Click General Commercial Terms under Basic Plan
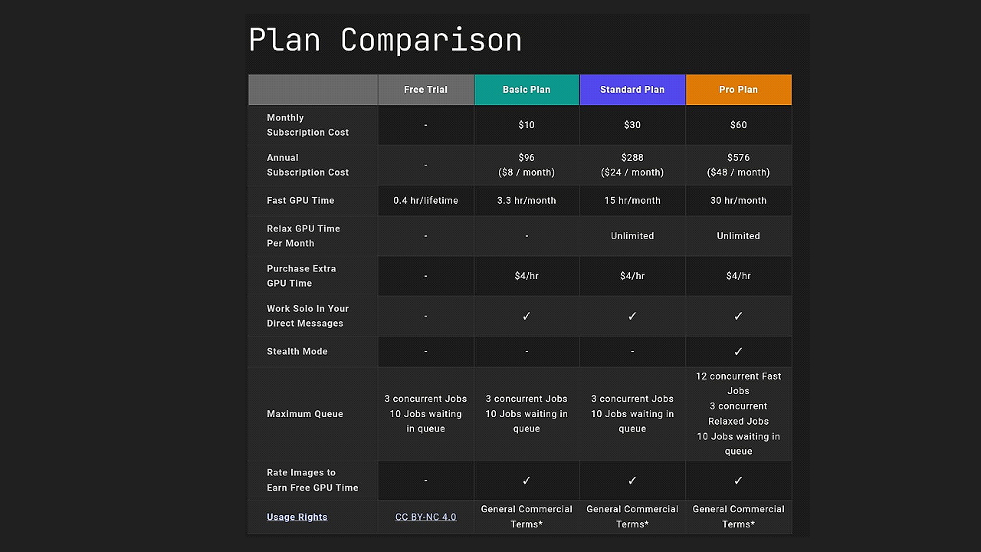This screenshot has height=552, width=981. pos(527,517)
